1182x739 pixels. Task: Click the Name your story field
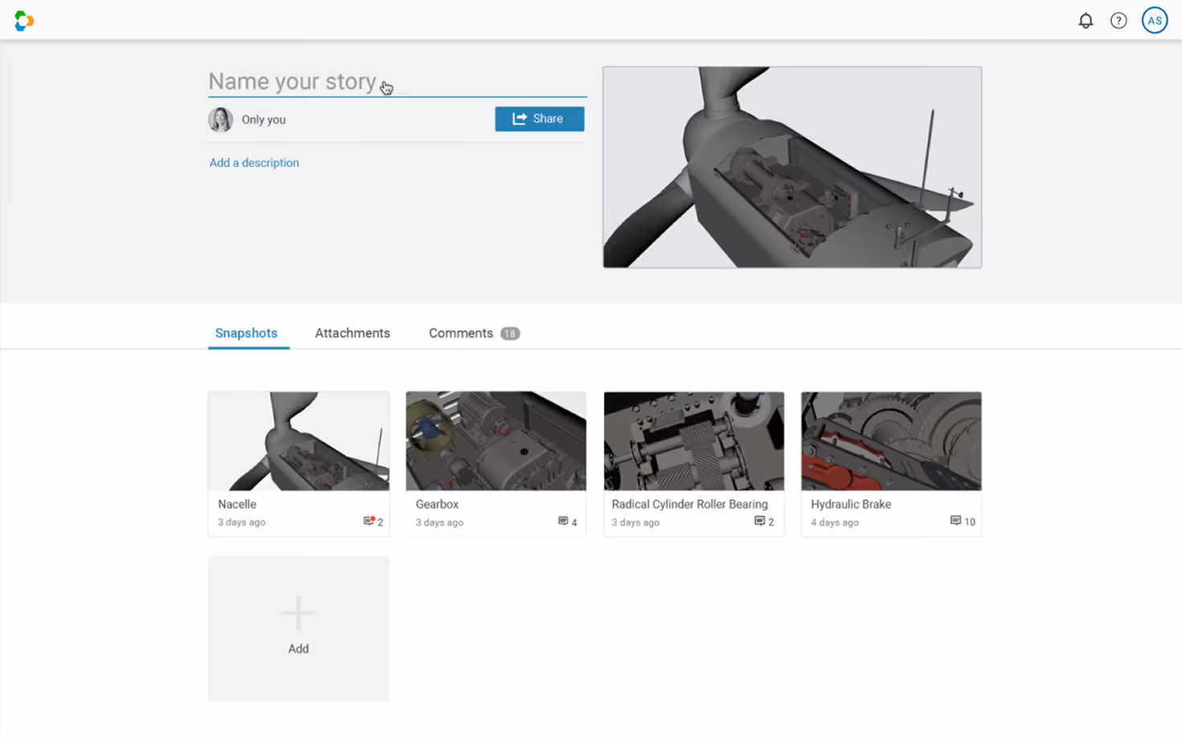click(x=397, y=82)
